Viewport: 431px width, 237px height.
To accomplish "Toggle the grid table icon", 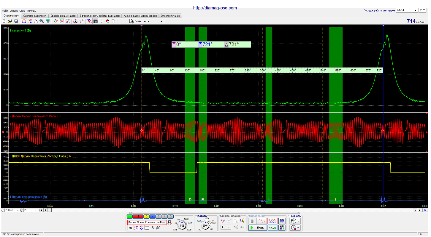I will [96, 21].
